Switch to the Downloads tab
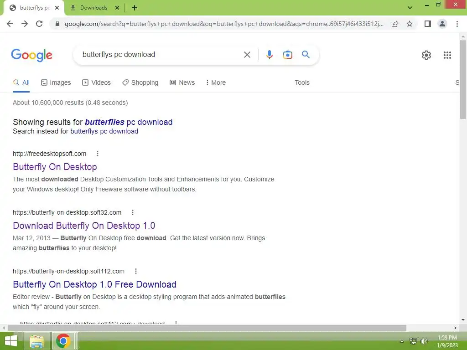 [93, 8]
